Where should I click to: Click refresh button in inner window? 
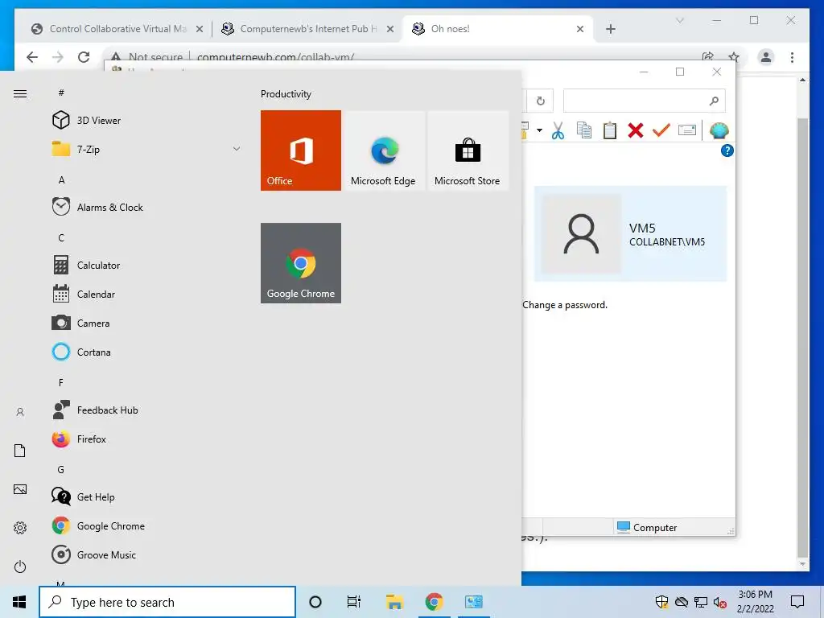540,101
